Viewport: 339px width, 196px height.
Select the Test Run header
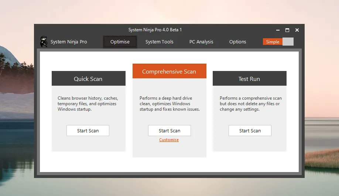[250, 78]
